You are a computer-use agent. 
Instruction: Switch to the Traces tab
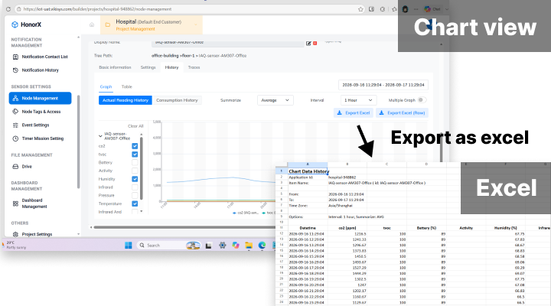(x=194, y=67)
